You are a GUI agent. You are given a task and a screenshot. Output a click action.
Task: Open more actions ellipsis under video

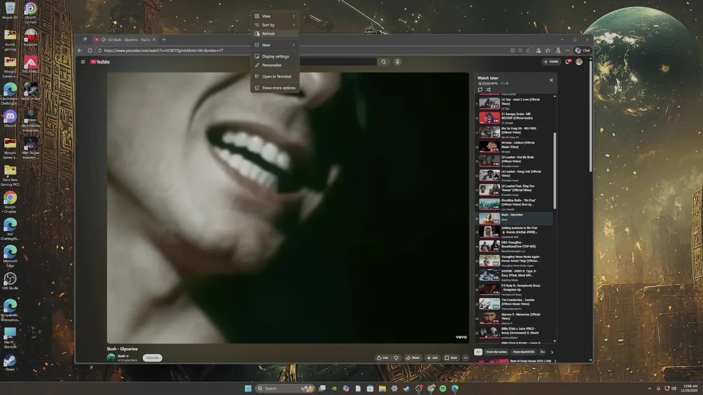[x=465, y=358]
